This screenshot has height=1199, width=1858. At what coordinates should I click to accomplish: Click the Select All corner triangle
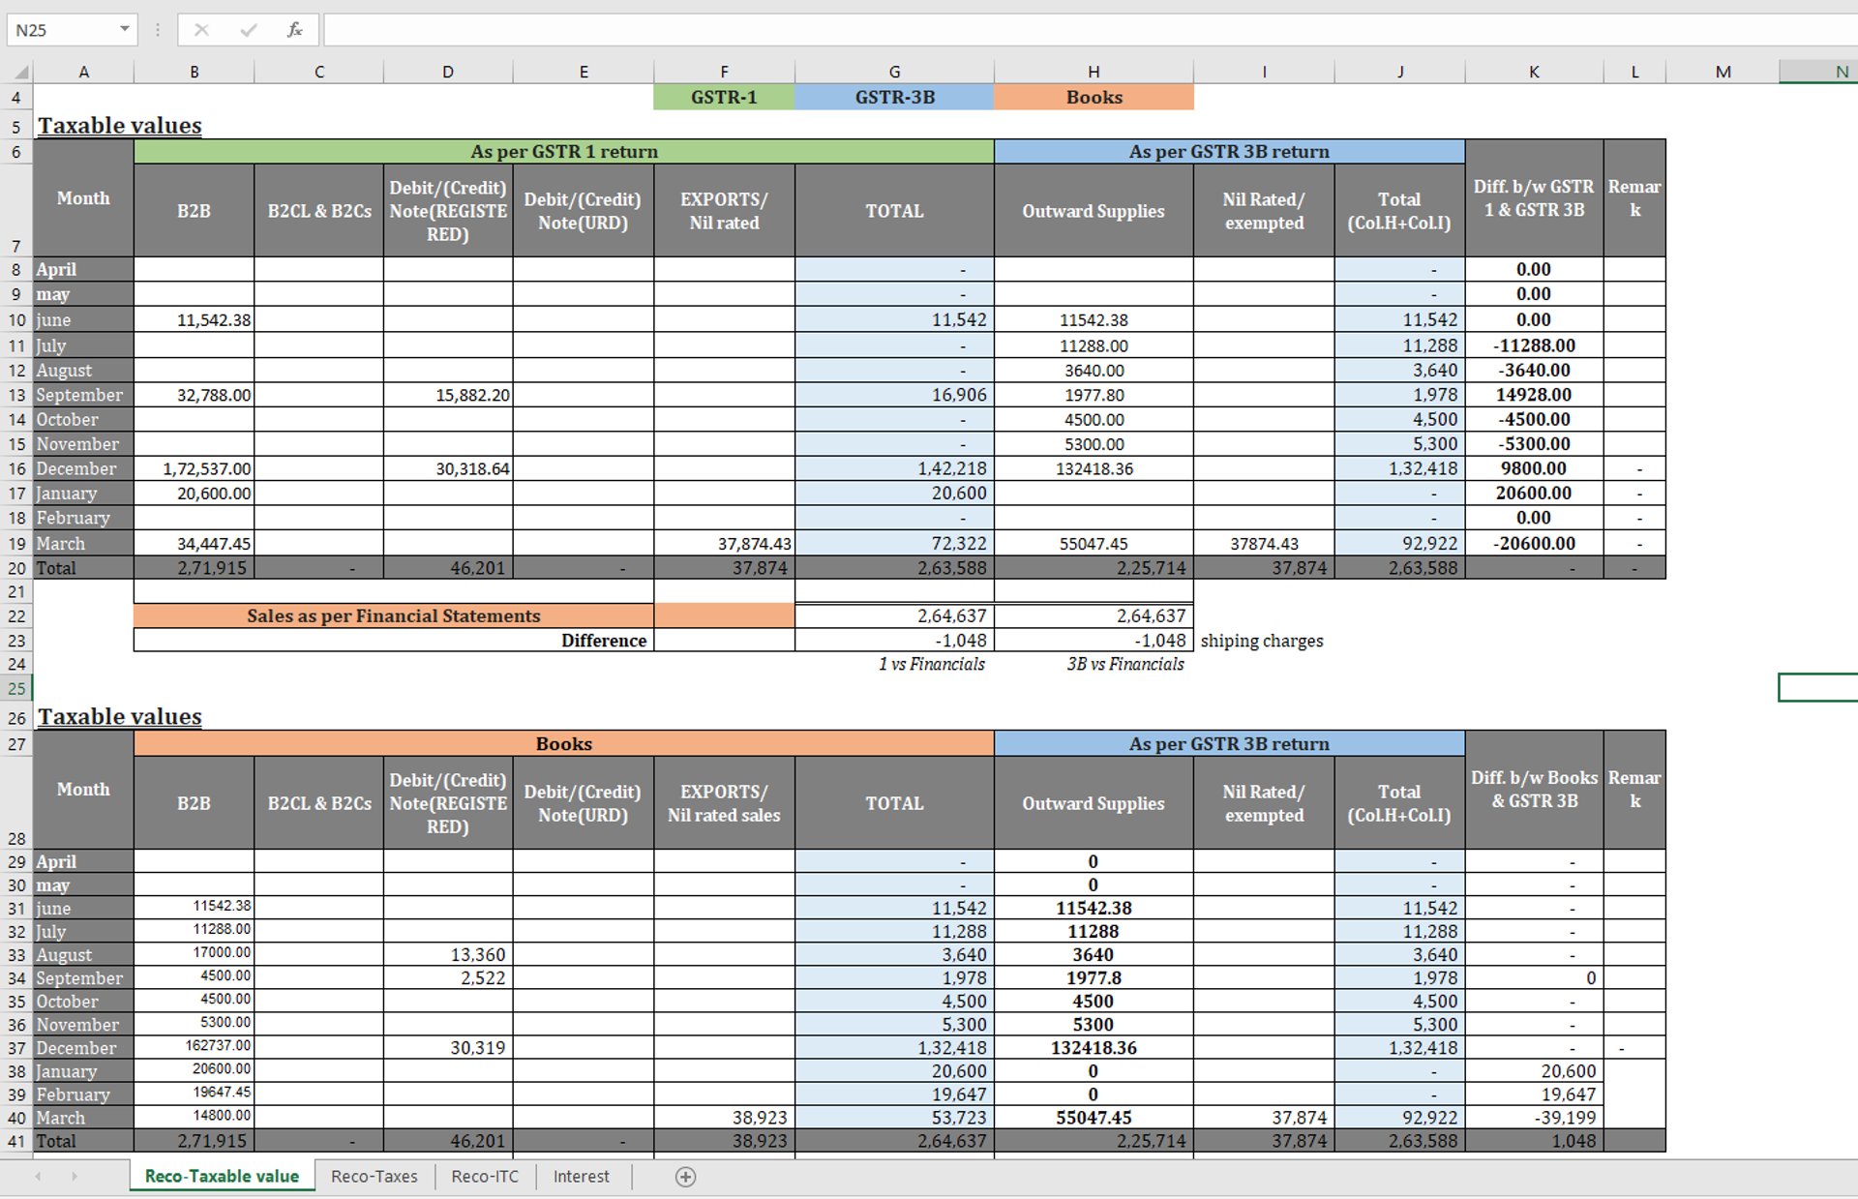point(21,73)
